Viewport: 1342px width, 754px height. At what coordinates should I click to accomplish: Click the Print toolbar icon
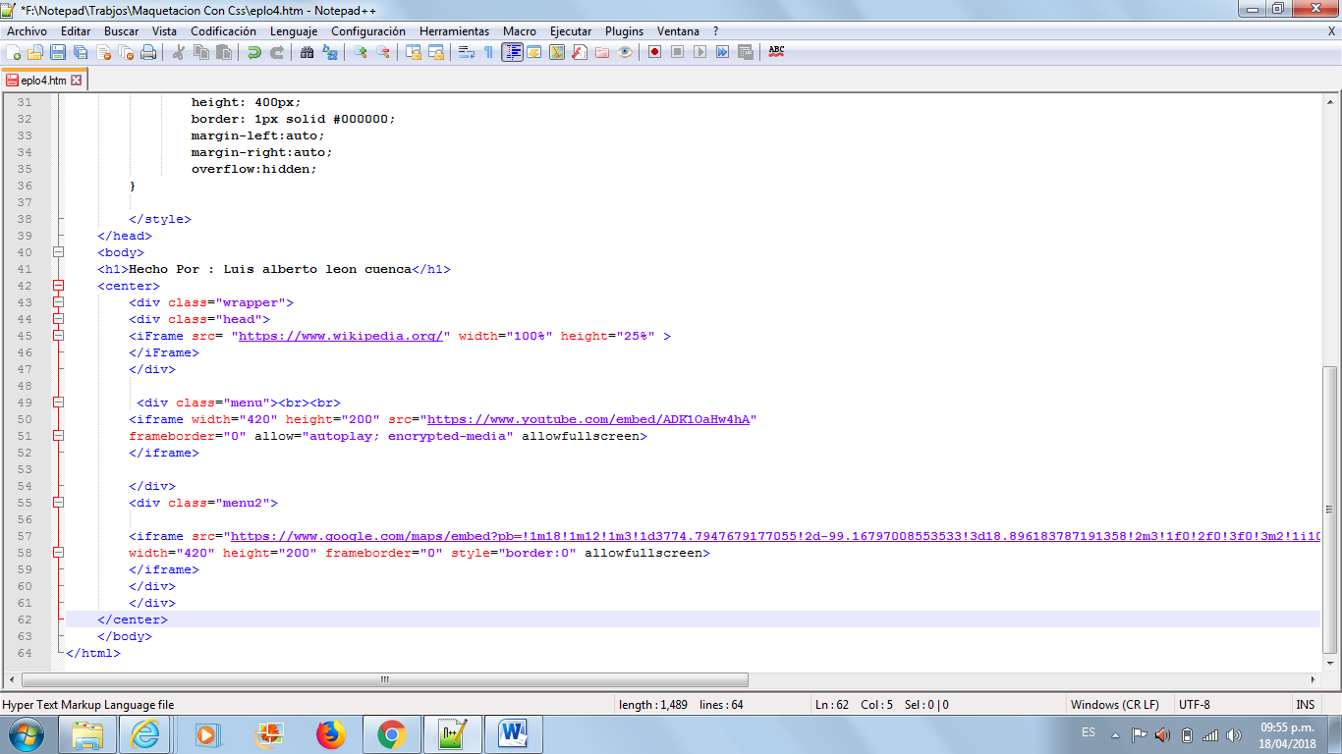pos(147,52)
